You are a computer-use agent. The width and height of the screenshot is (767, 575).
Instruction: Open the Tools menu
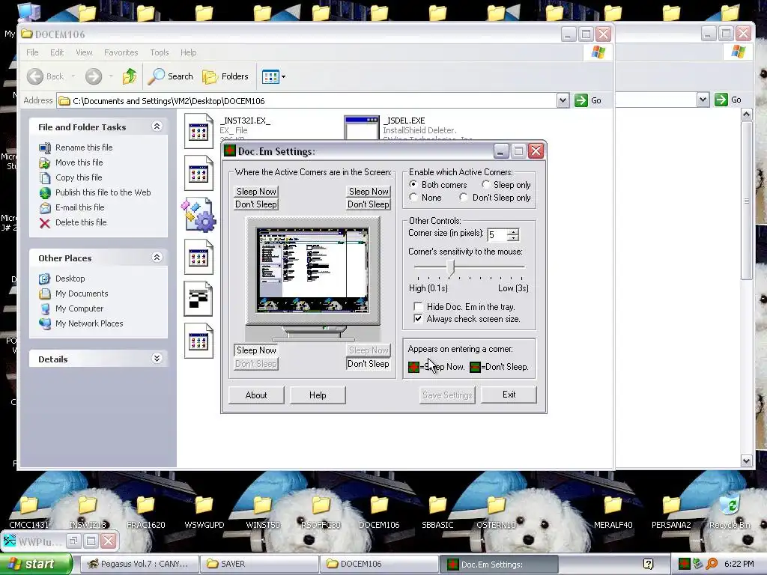click(x=159, y=52)
